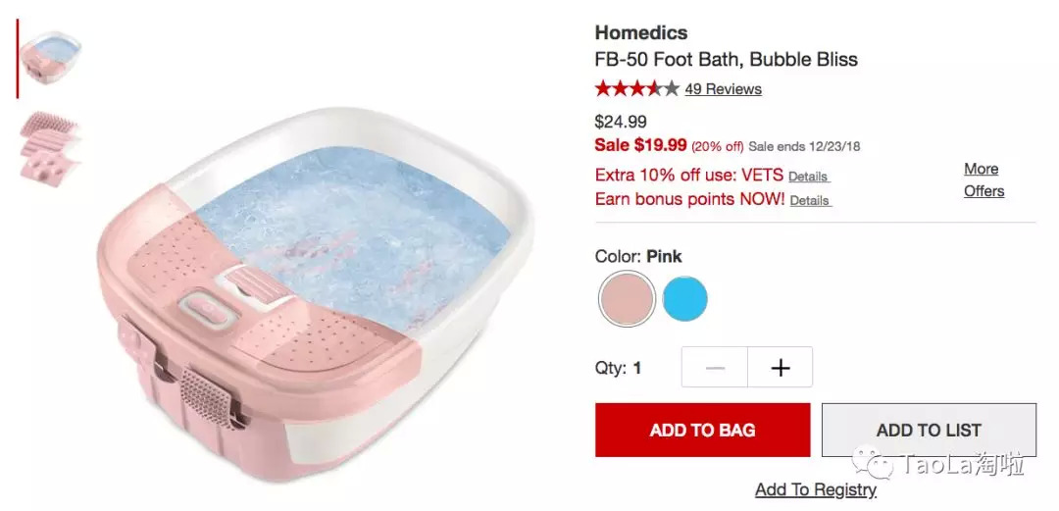Image resolution: width=1059 pixels, height=511 pixels.
Task: Click the Extra 10% off VETS promo text
Action: pos(689,176)
